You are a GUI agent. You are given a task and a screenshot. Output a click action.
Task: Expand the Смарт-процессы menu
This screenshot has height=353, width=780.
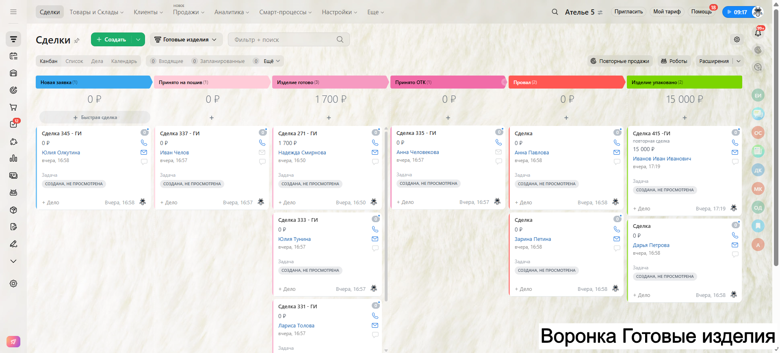(285, 12)
